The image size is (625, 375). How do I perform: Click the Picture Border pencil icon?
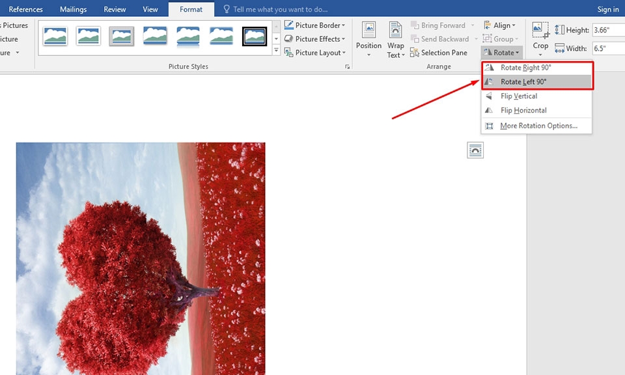point(288,25)
